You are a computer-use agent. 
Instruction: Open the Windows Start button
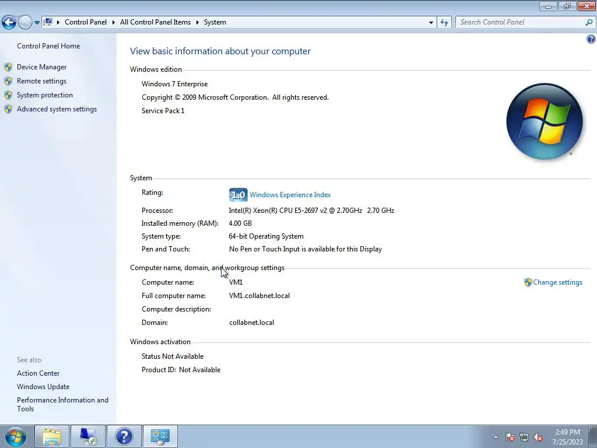coord(16,436)
